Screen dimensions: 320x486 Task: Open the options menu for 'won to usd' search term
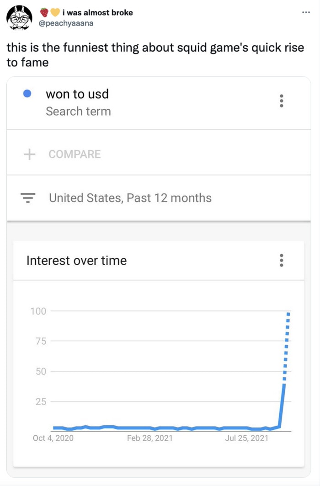tap(281, 101)
